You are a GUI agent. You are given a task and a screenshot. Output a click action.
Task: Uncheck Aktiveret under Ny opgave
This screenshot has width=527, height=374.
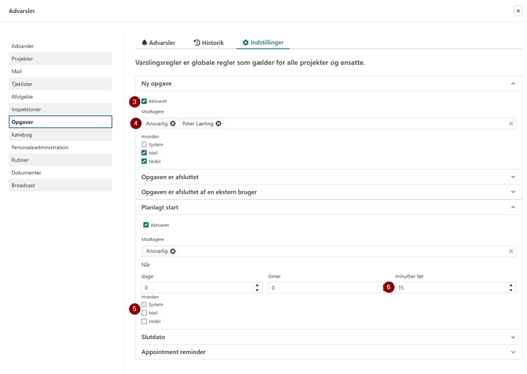(x=144, y=101)
